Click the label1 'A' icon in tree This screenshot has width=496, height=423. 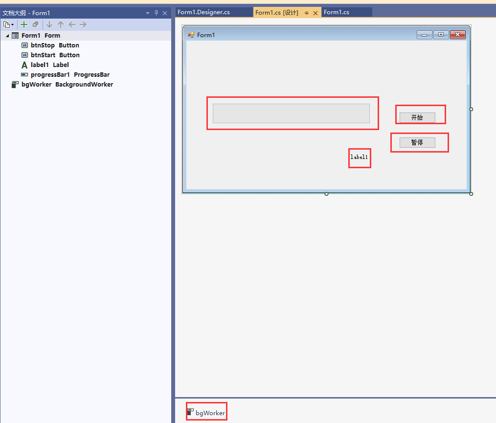click(24, 65)
